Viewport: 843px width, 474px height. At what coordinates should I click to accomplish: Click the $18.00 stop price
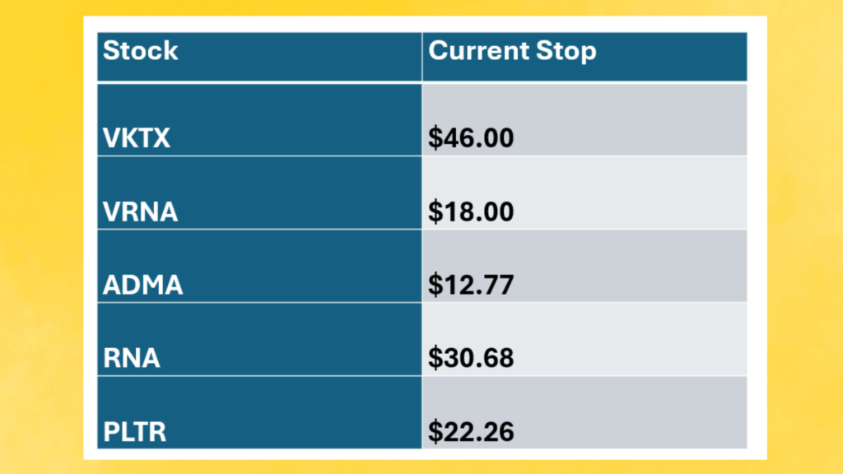pos(472,211)
